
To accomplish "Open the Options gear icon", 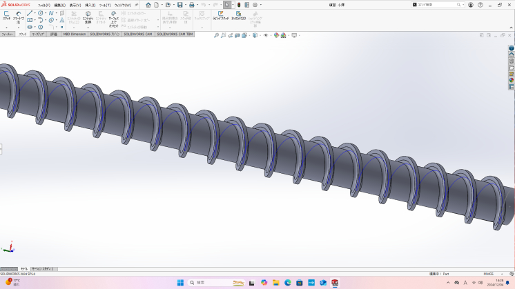I will click(255, 5).
